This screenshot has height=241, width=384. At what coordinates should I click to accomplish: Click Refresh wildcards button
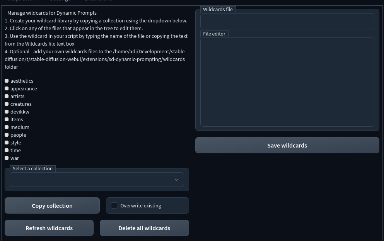tap(49, 228)
